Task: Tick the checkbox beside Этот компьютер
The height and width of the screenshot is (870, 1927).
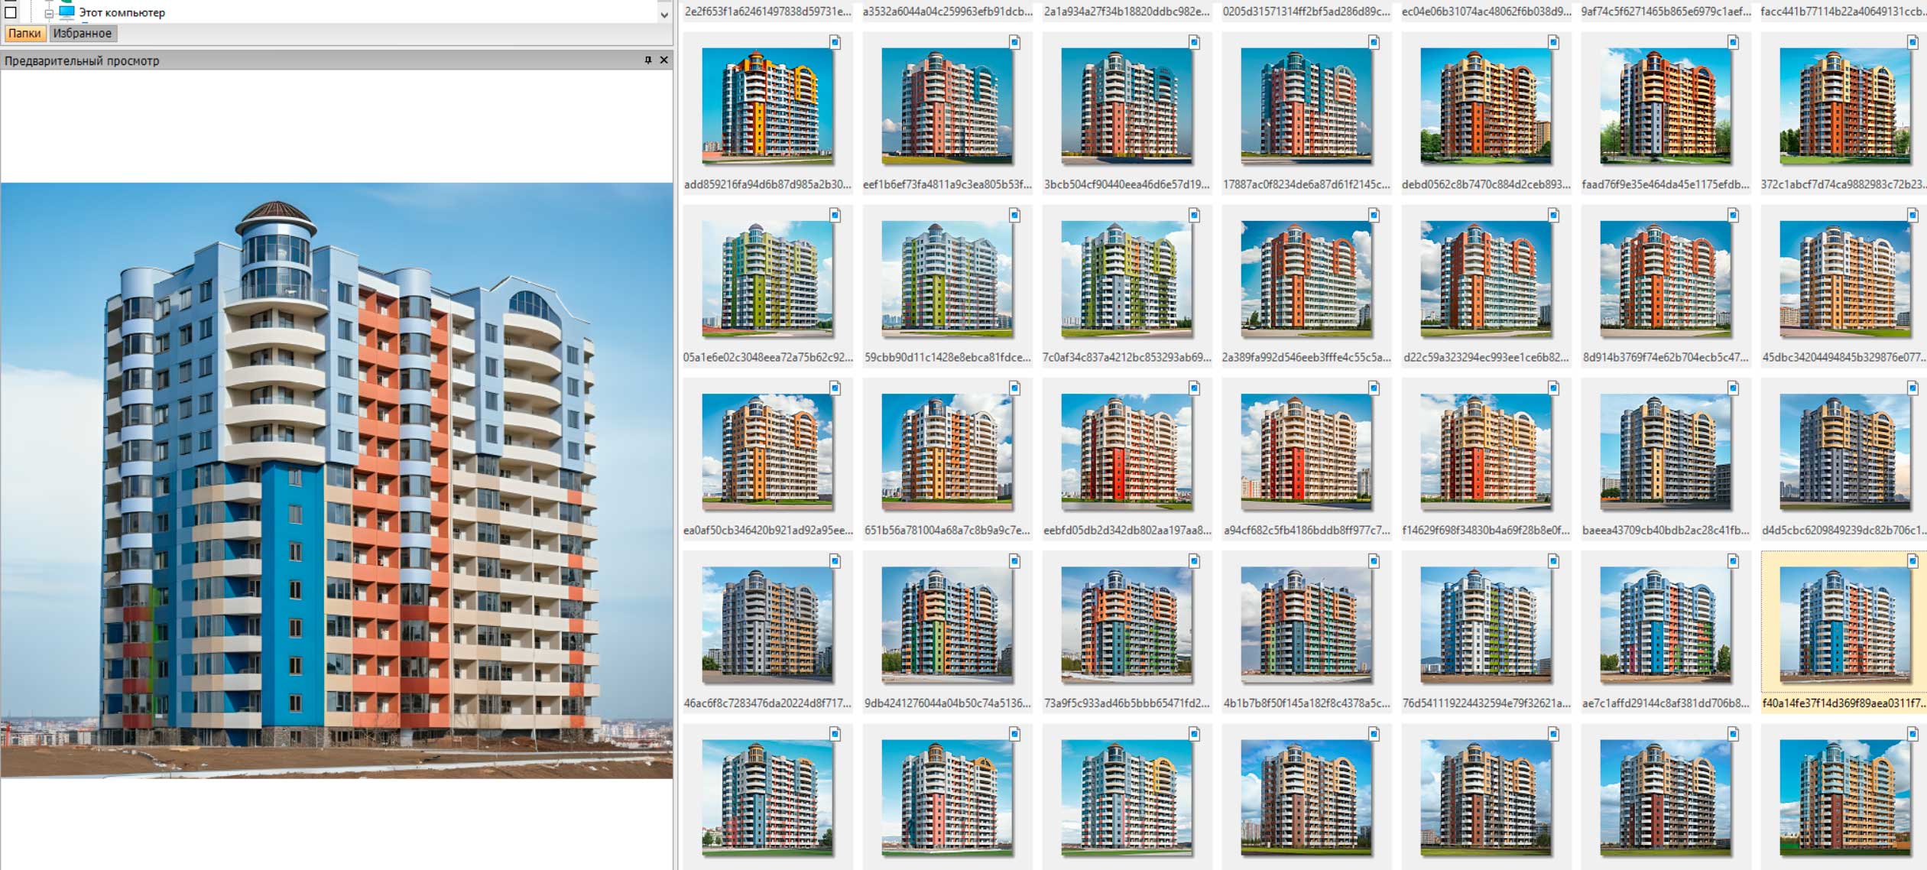Action: [x=11, y=12]
